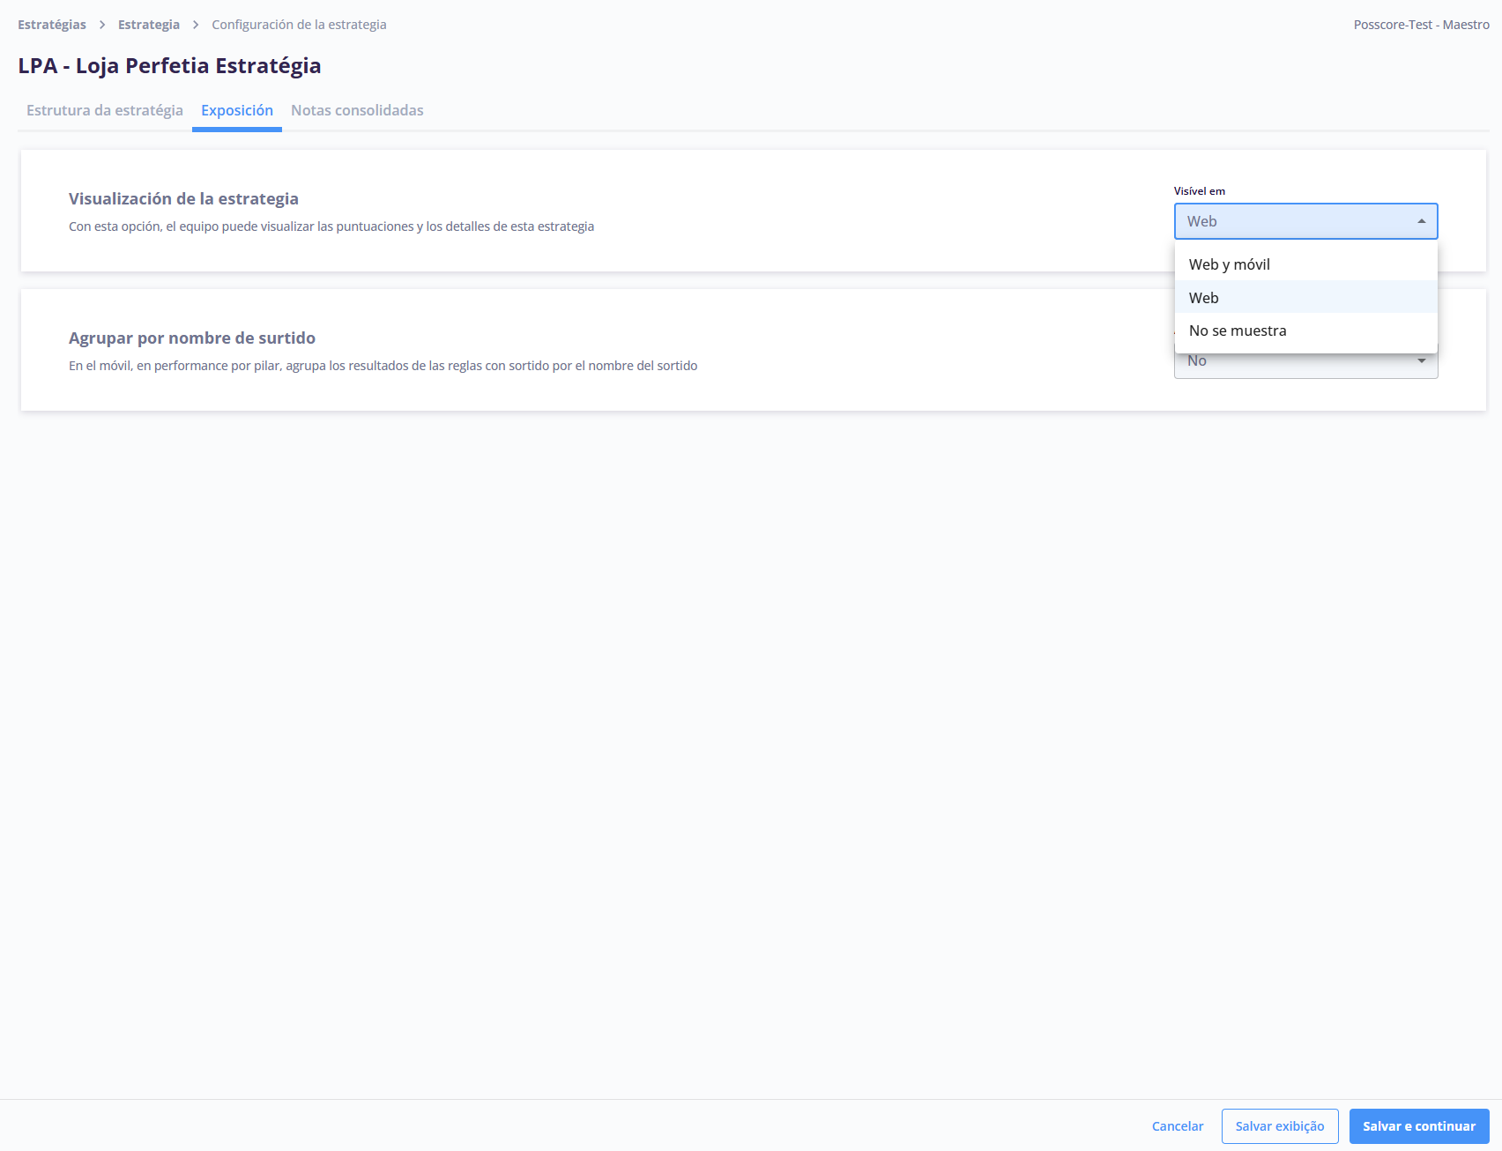Select the 'Web' option in the list
The width and height of the screenshot is (1502, 1151).
[x=1204, y=298]
